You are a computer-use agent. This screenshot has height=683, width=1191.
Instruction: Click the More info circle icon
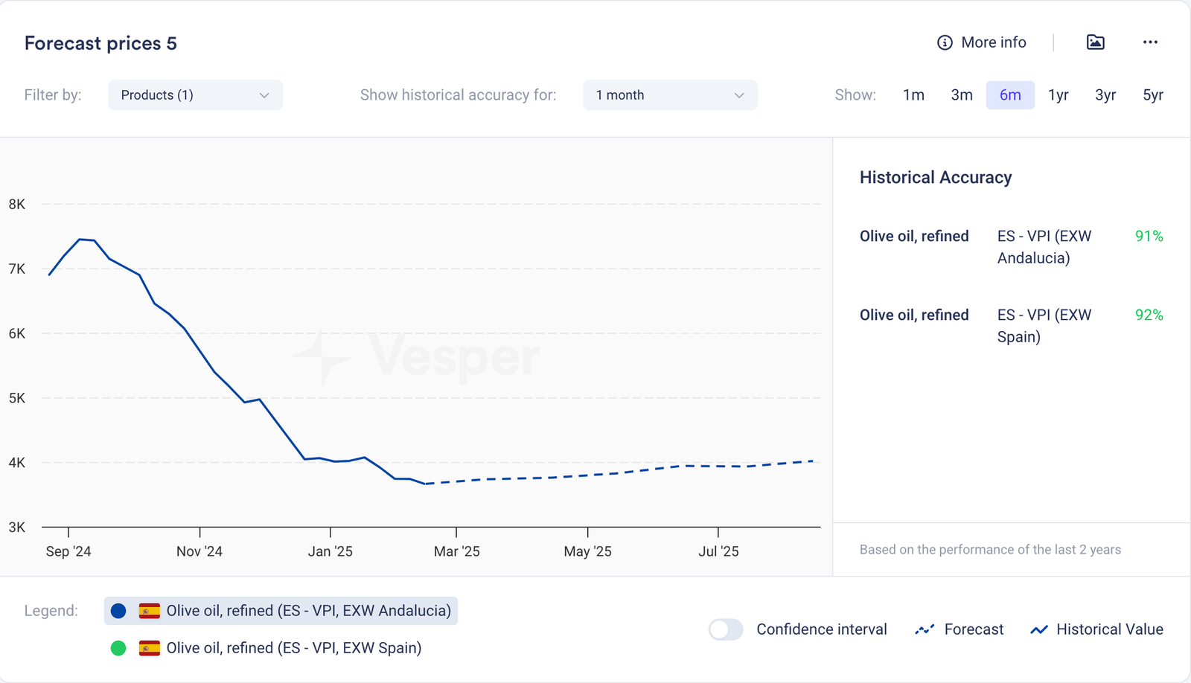[x=945, y=42]
